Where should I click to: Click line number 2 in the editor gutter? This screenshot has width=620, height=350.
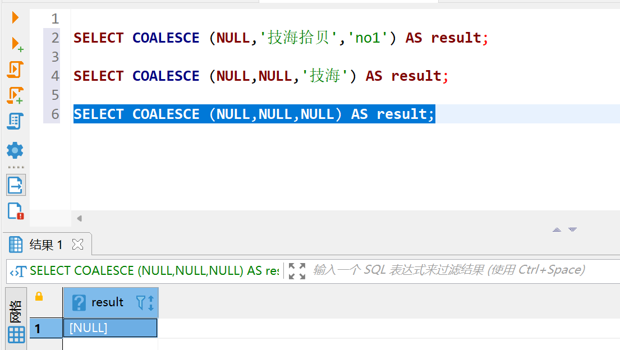[55, 38]
